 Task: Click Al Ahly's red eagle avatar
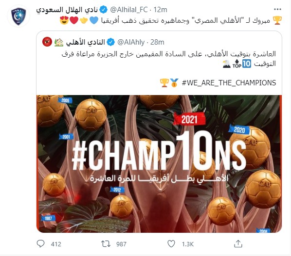pos(47,42)
